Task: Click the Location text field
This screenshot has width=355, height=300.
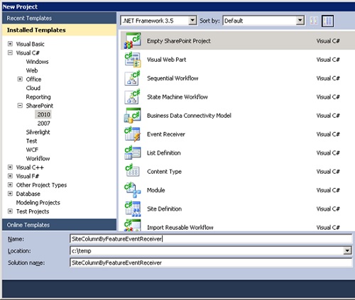Action: coord(207,250)
